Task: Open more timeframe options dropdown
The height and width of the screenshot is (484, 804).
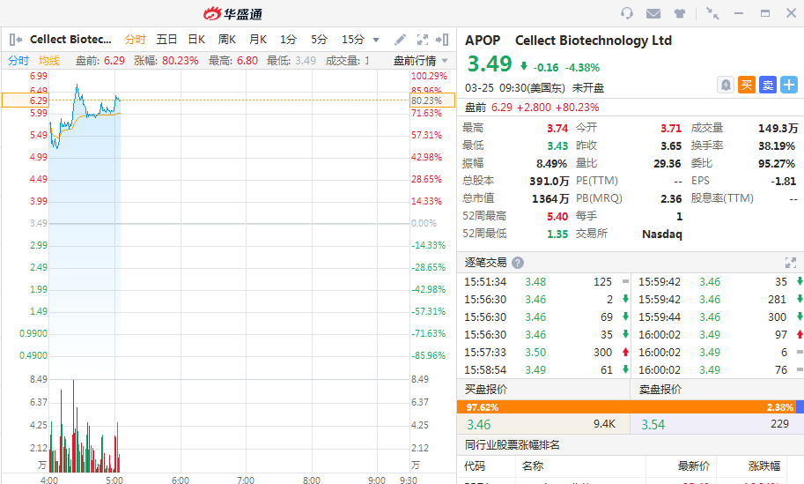Action: tap(376, 40)
